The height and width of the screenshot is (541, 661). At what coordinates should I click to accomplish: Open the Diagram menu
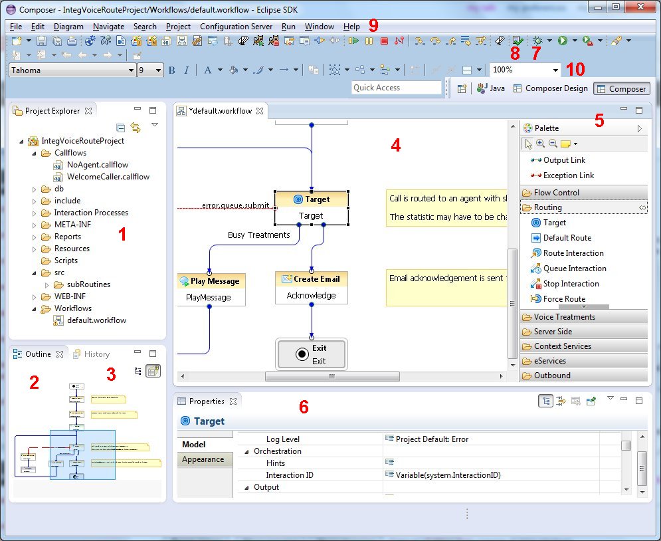[68, 27]
